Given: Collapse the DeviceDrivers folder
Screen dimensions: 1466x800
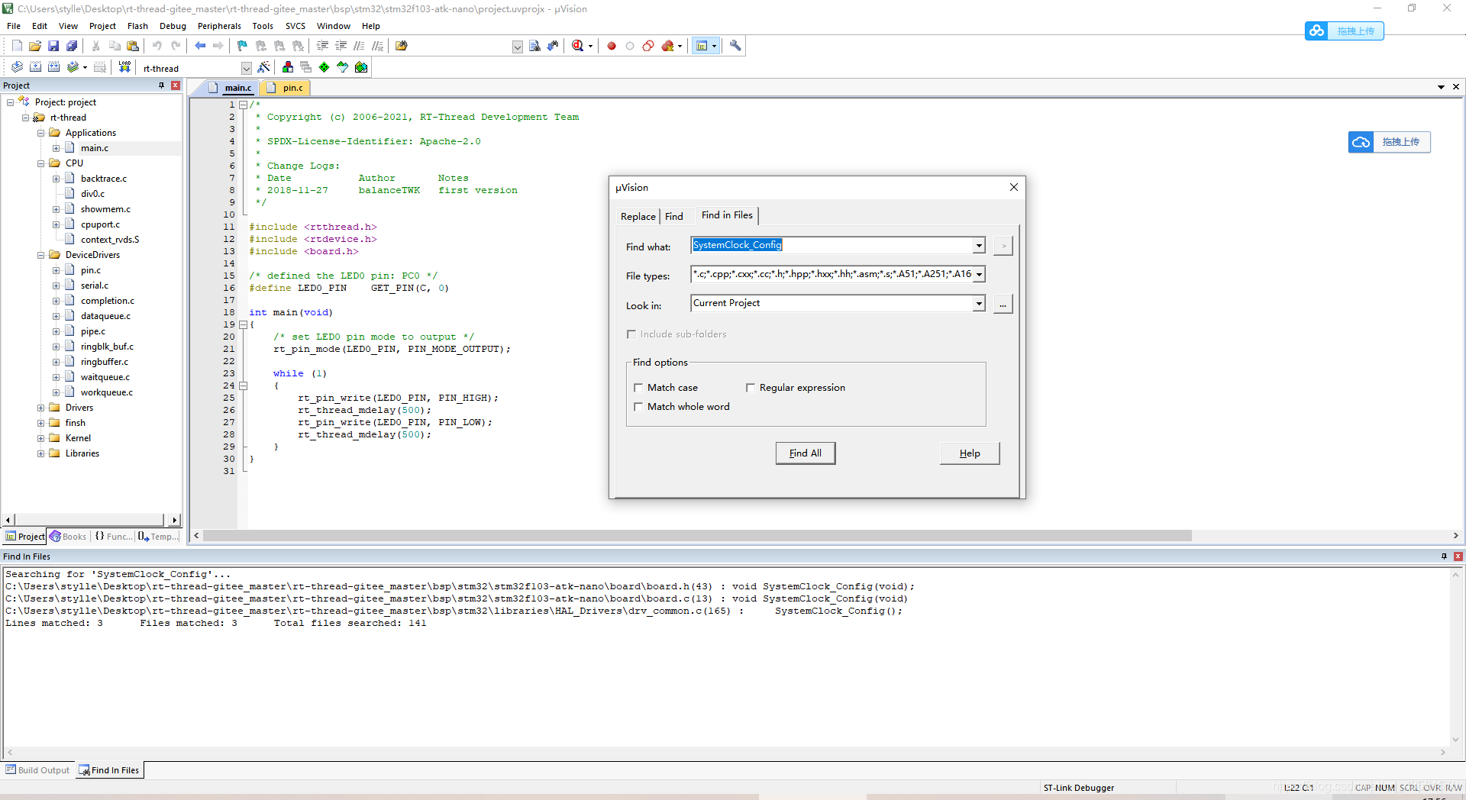Looking at the screenshot, I should pos(41,255).
